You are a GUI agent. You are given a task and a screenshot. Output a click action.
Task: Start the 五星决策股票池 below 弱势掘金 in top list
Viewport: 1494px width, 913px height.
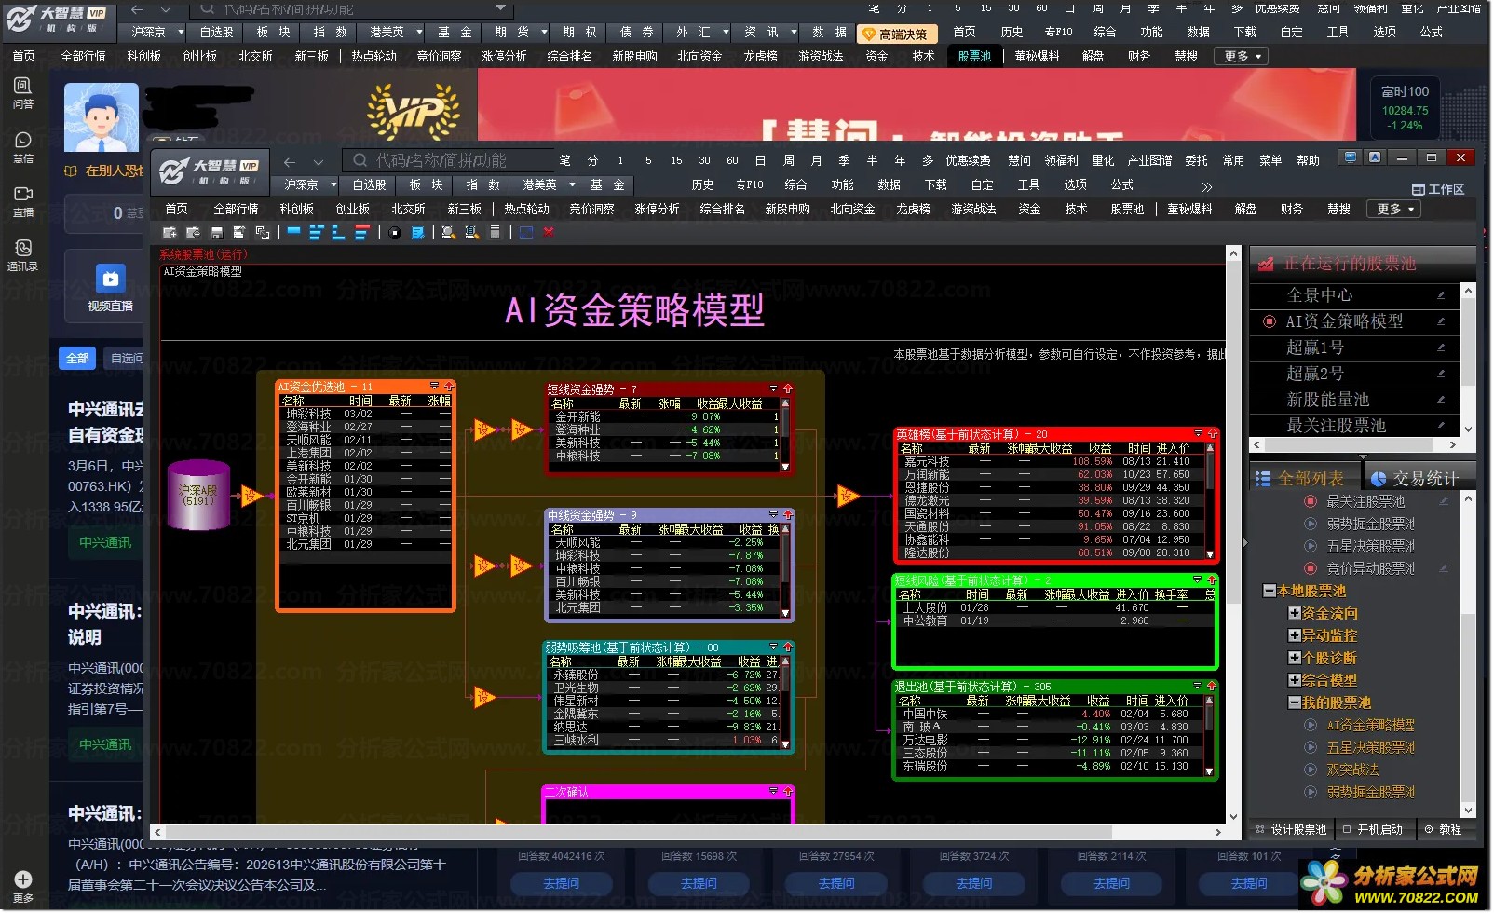[1311, 546]
